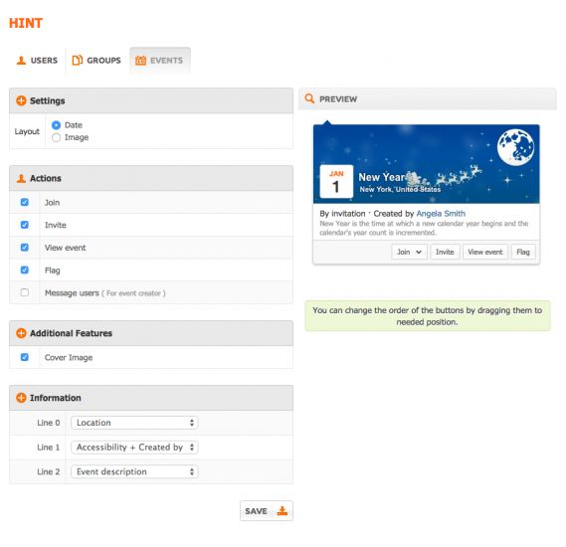Disable the Cover Image checkbox
The image size is (566, 547).
[25, 357]
